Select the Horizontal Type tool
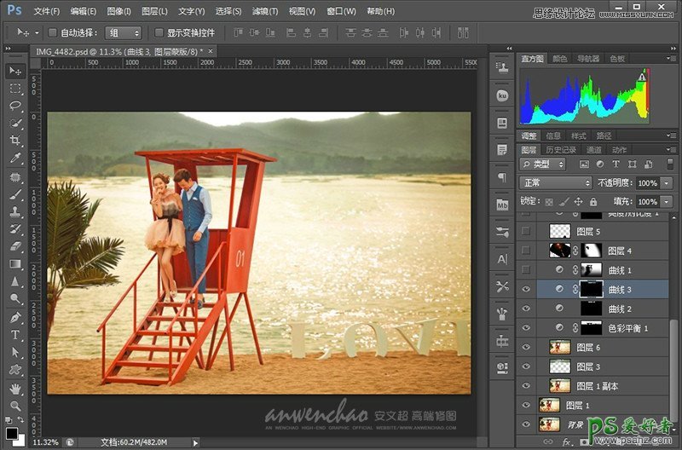Screen dimensions: 682x450 click(x=15, y=335)
